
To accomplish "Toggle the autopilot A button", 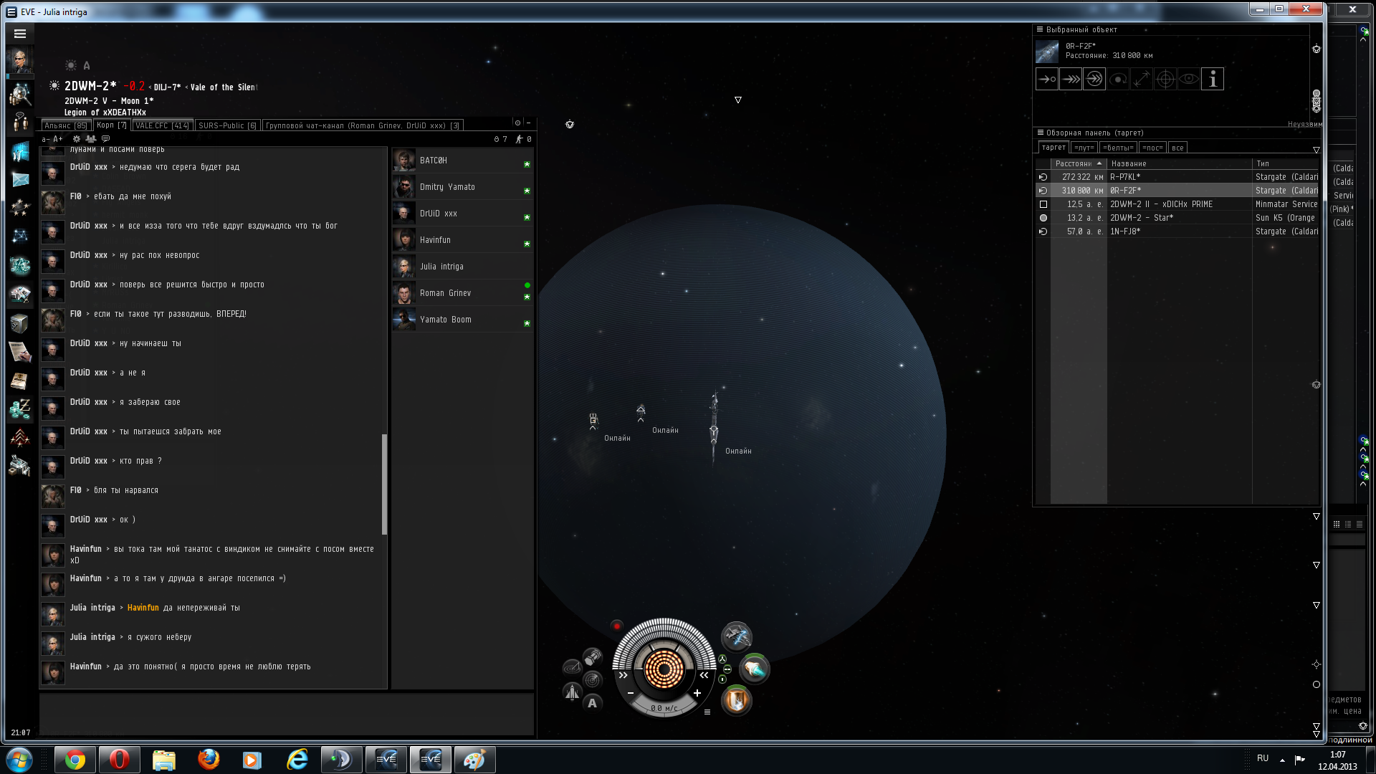I will pyautogui.click(x=592, y=703).
